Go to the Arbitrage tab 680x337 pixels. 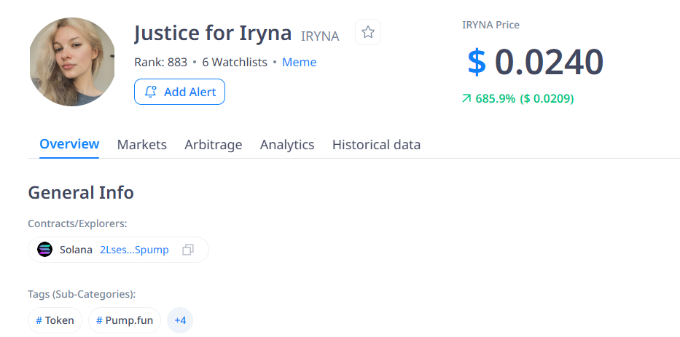[213, 145]
